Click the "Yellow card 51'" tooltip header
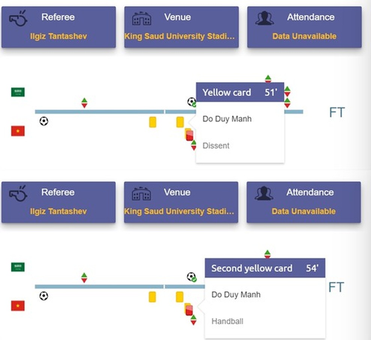This screenshot has height=340, width=371. [239, 92]
